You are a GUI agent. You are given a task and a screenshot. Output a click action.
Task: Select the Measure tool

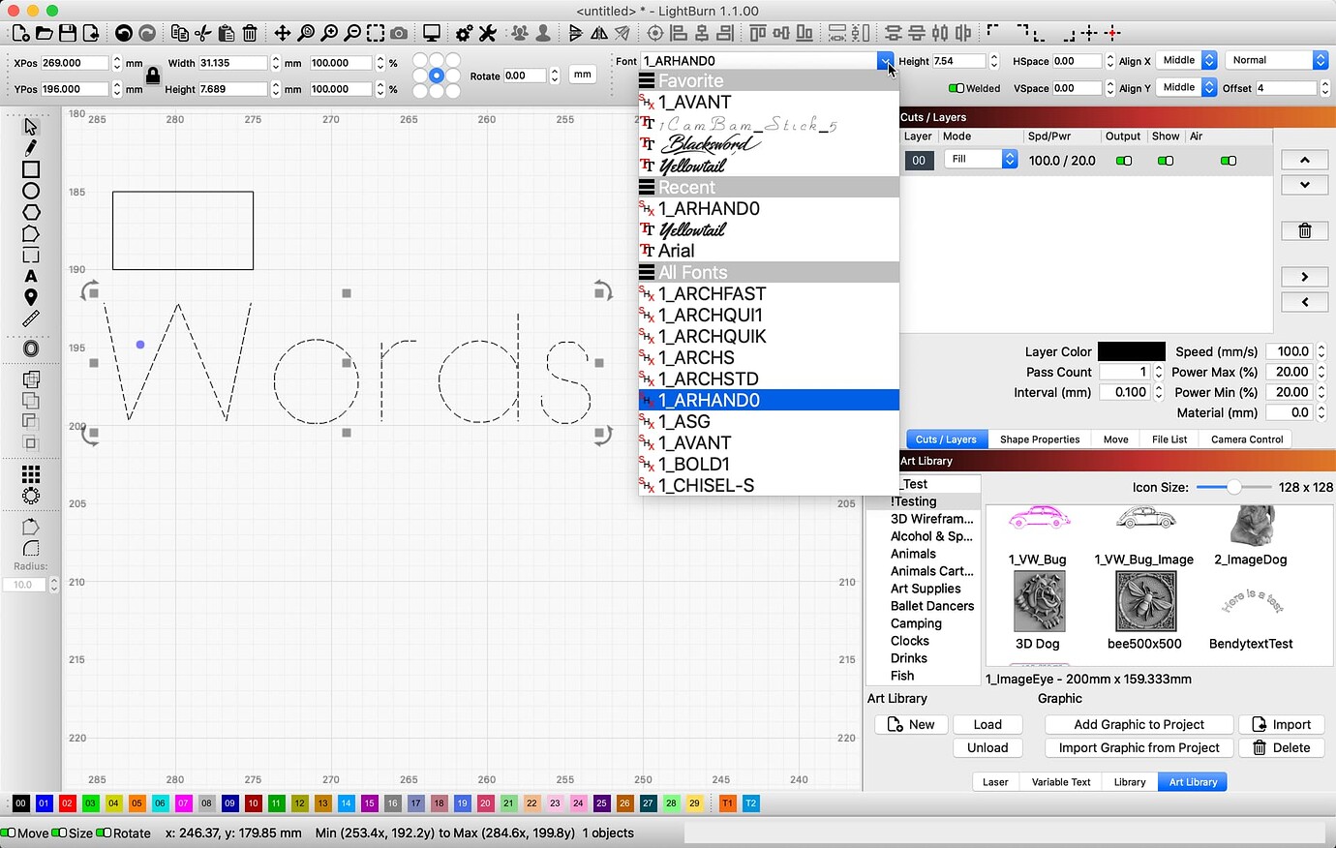coord(30,319)
